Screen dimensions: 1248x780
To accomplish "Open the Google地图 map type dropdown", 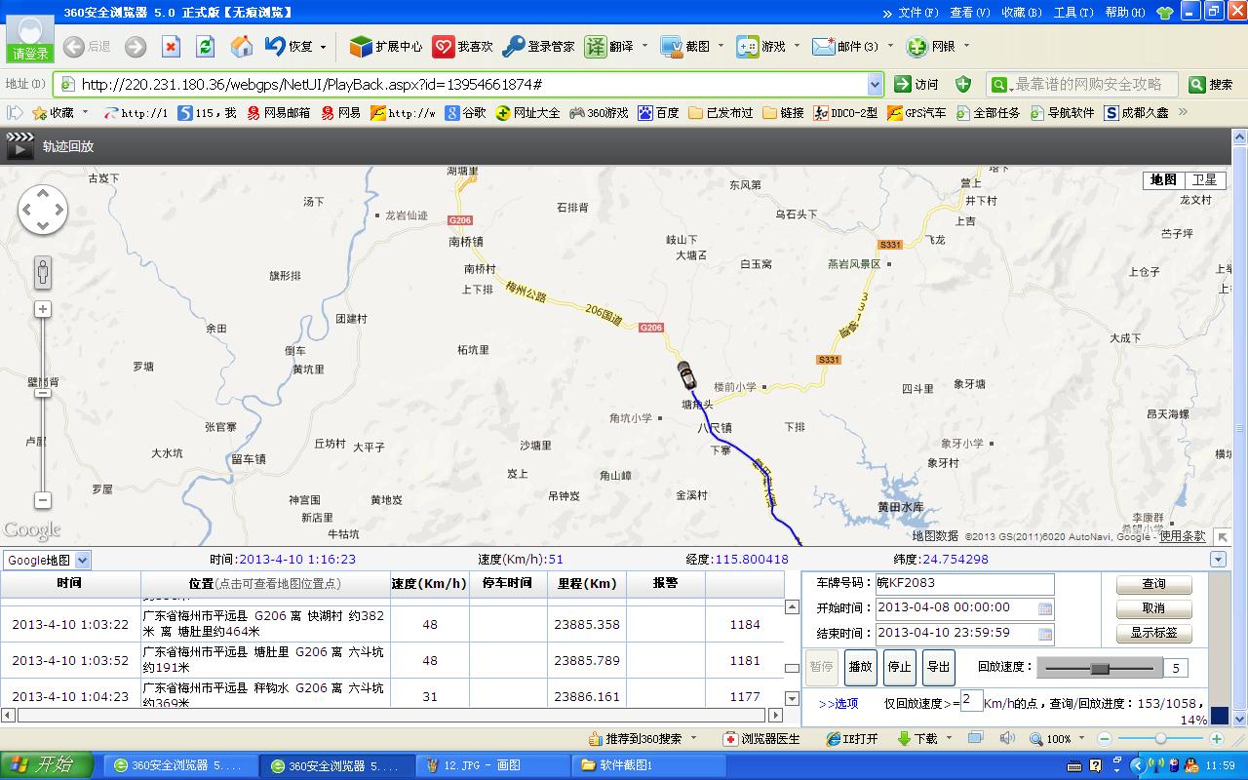I will 47,560.
